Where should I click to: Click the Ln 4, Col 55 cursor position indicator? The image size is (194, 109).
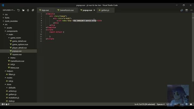pyautogui.click(x=145, y=104)
